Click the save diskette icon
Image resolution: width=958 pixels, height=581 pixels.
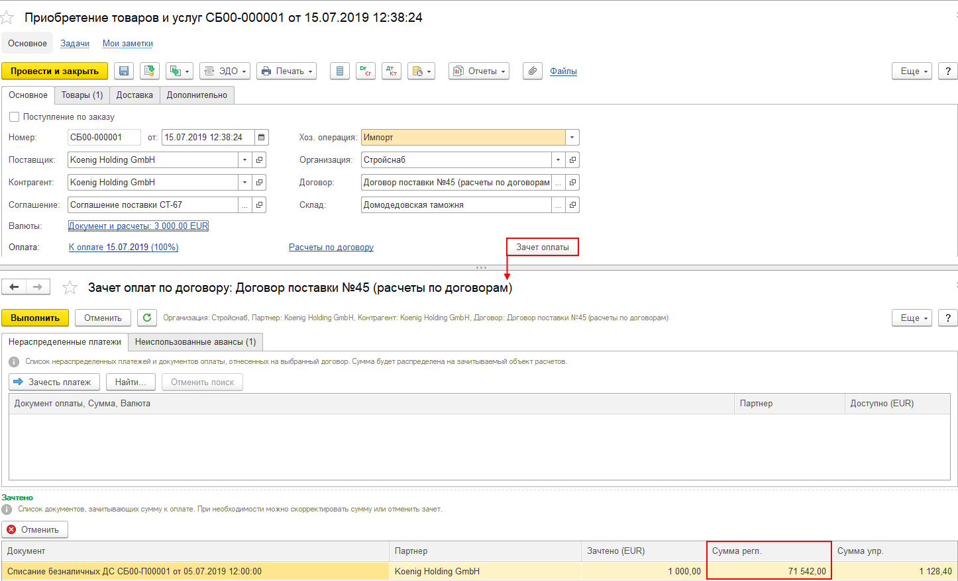[124, 71]
